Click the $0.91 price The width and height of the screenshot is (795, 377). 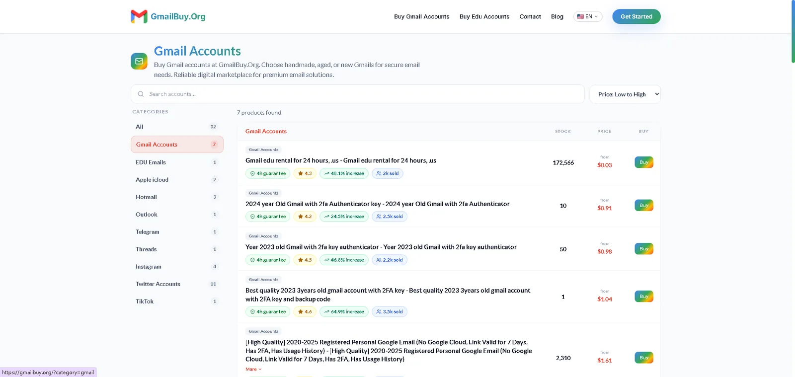605,208
